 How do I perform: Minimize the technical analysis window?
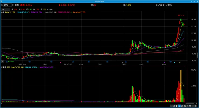(x=191, y=1)
